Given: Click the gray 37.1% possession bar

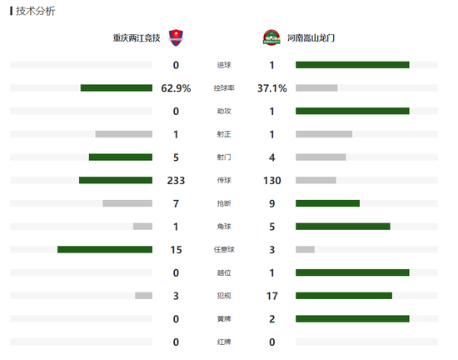Looking at the screenshot, I should [316, 88].
